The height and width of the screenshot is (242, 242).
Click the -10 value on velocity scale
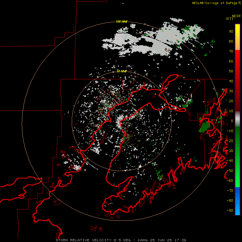click(x=230, y=131)
